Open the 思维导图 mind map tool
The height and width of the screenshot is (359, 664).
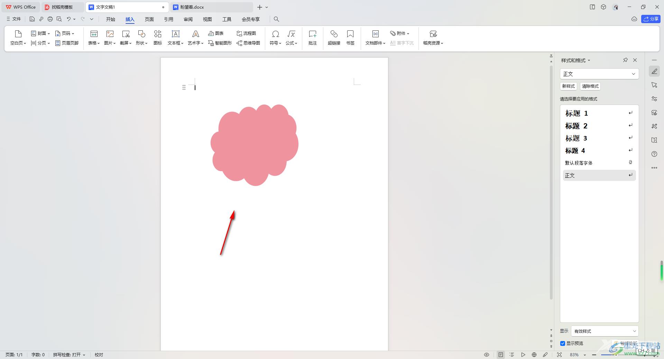pos(248,43)
